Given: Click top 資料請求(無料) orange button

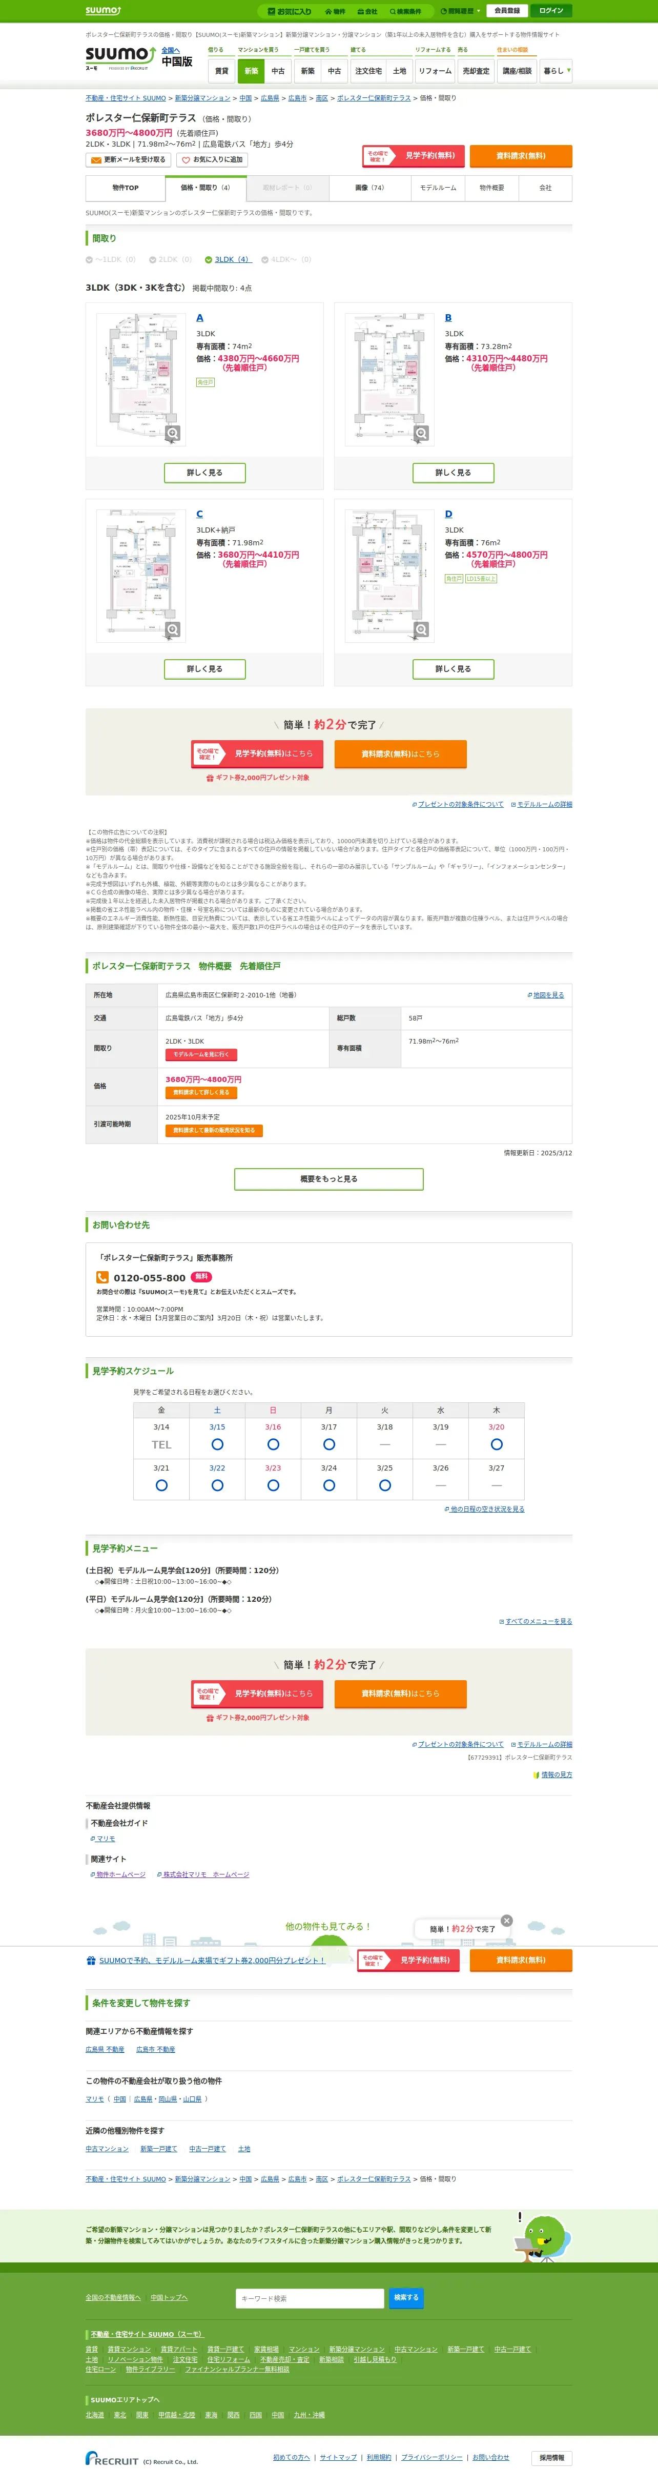Looking at the screenshot, I should 521,156.
